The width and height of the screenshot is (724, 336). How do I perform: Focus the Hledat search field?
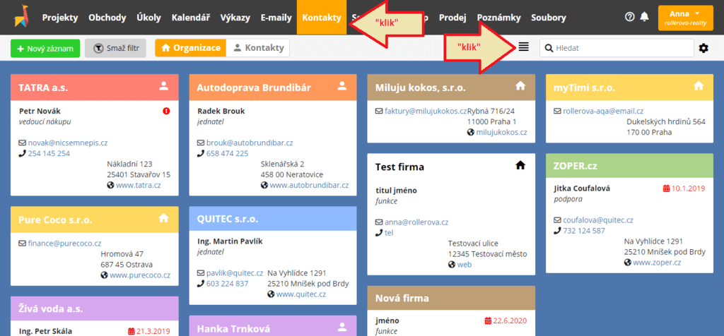[x=617, y=48]
